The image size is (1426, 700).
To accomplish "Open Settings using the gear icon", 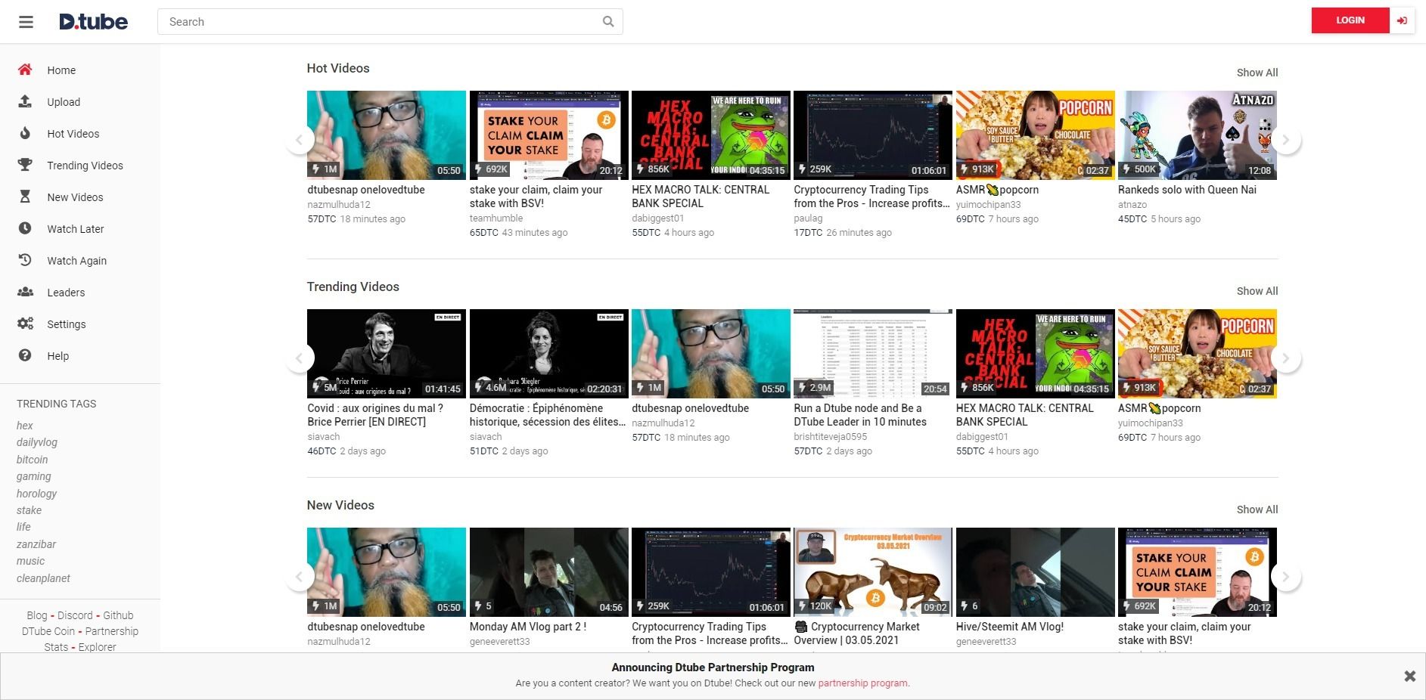I will [25, 324].
